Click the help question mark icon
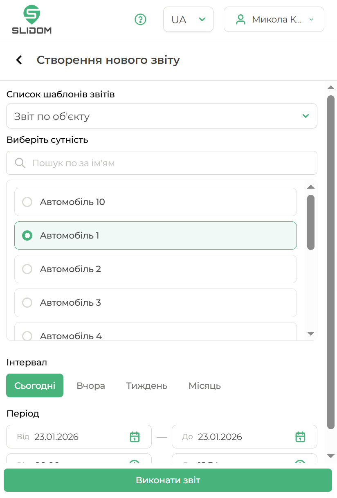Viewport: 337px width, 498px height. (140, 19)
